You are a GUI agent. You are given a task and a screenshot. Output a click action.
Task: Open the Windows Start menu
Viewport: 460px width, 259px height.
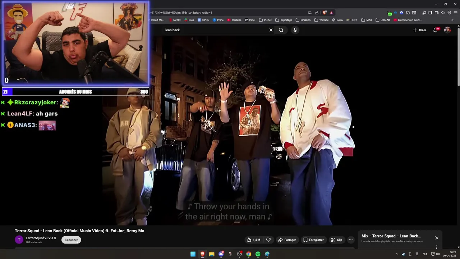coord(193,254)
